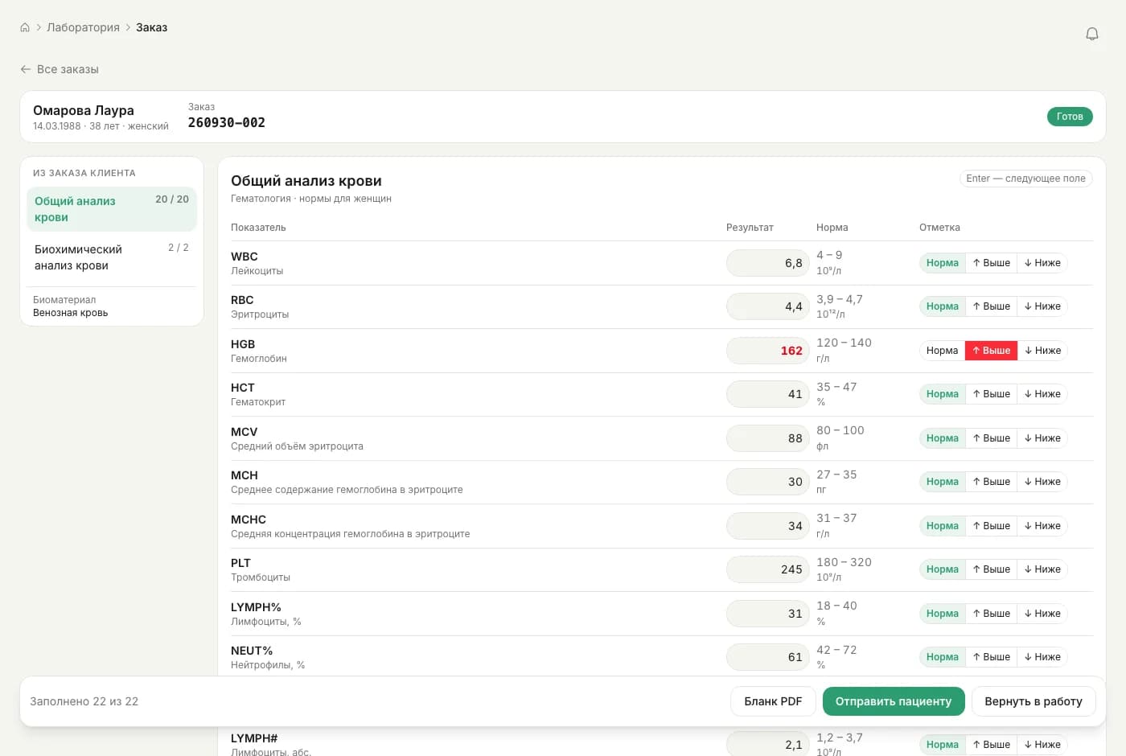Click Венозная кровь biomaterial text
The height and width of the screenshot is (756, 1126).
click(71, 313)
